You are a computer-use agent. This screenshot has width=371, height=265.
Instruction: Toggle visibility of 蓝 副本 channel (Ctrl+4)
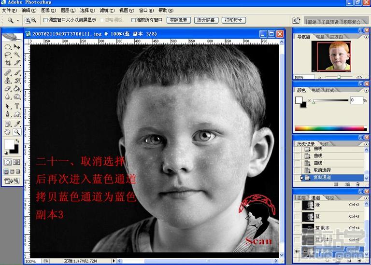297,228
